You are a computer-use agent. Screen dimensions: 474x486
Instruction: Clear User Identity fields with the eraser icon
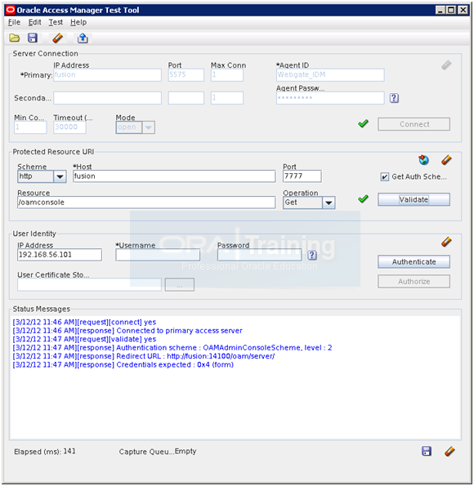tap(446, 242)
